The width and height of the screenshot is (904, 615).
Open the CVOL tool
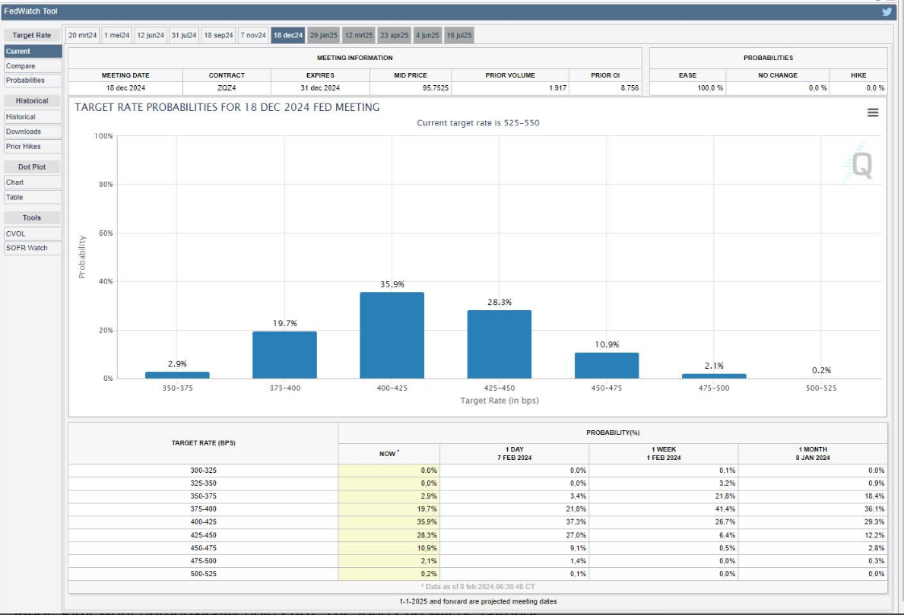32,233
